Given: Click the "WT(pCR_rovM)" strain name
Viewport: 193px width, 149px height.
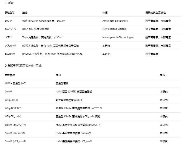Looking at the screenshot, I should click(x=13, y=116).
